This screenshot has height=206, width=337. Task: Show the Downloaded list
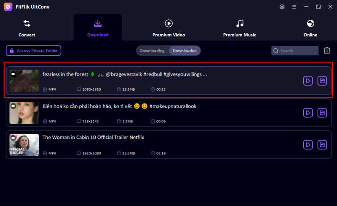[x=185, y=51]
